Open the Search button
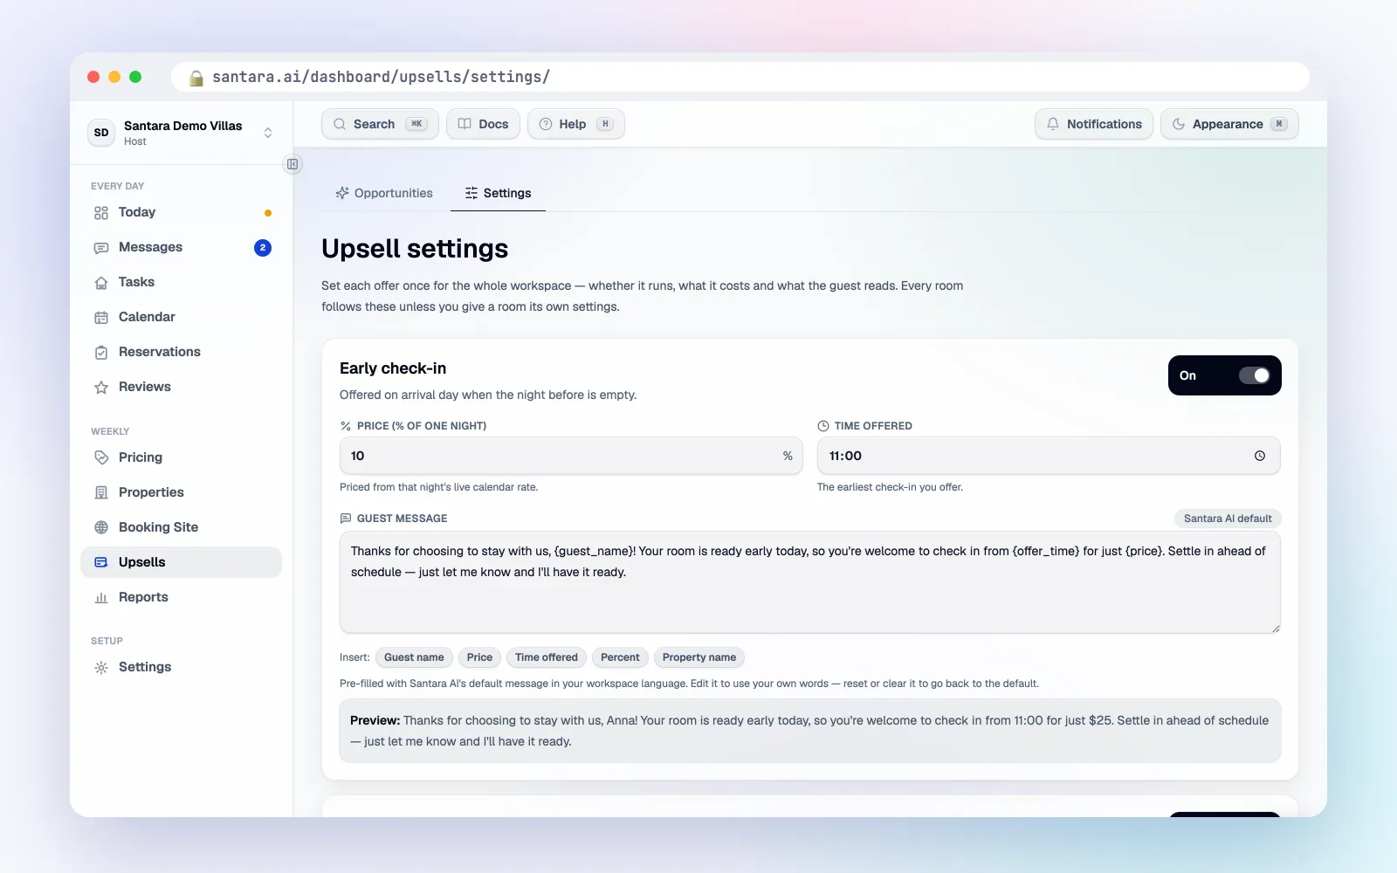1397x873 pixels. click(x=380, y=124)
